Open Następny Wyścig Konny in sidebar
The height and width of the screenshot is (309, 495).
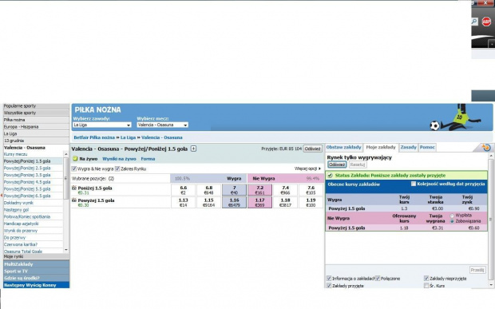coord(36,285)
